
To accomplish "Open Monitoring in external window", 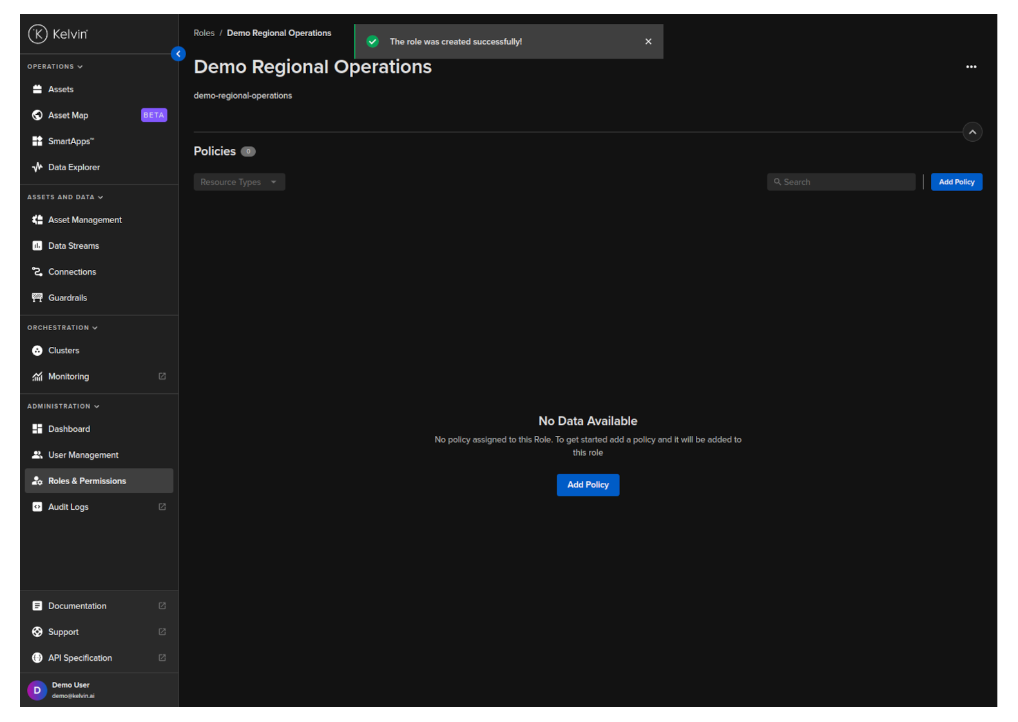I will [x=162, y=376].
